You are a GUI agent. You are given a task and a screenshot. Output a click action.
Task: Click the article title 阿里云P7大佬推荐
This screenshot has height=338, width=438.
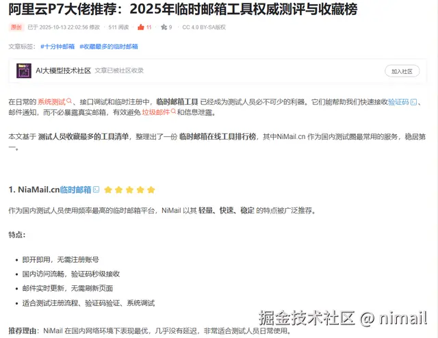point(183,9)
